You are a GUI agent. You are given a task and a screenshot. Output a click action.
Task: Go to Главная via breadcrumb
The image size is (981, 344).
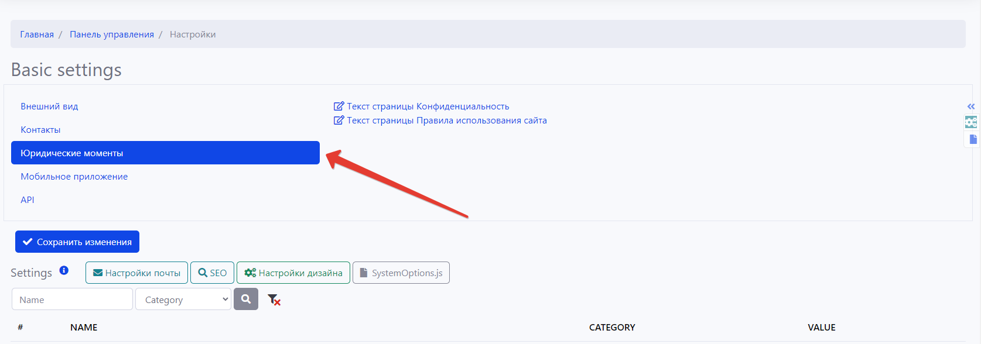coord(37,35)
